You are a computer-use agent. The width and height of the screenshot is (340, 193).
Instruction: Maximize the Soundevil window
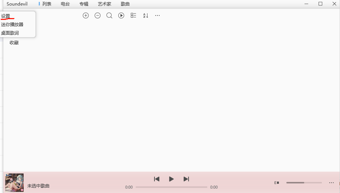[320, 4]
